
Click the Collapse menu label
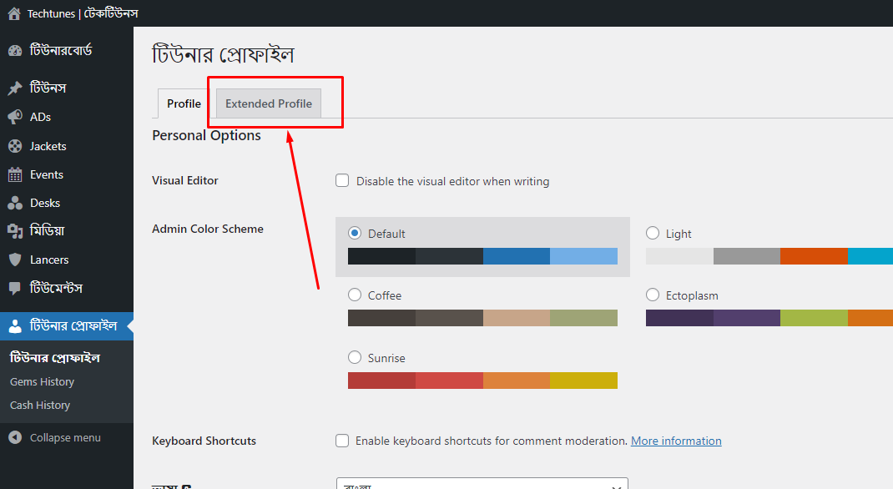pos(65,438)
